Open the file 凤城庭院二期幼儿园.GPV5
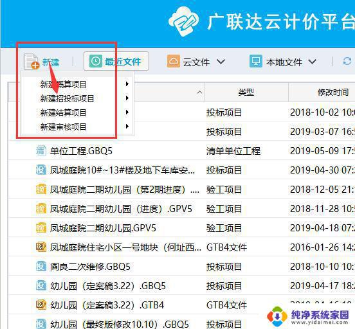This screenshot has width=355, height=329. coord(103,228)
